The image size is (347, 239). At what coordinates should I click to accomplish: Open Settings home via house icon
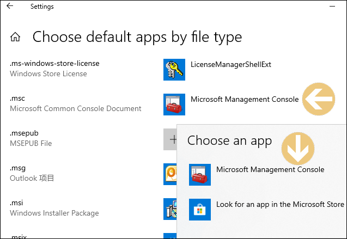pyautogui.click(x=15, y=37)
